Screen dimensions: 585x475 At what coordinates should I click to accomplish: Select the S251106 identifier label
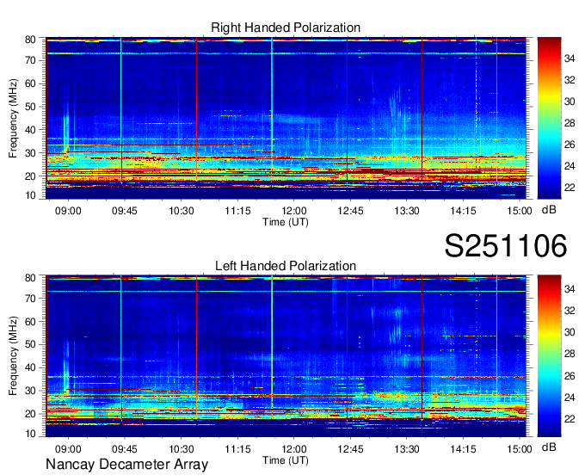505,247
